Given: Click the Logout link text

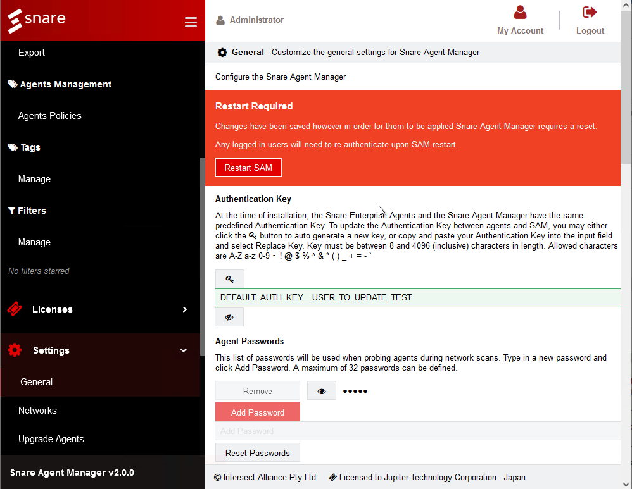Looking at the screenshot, I should (590, 30).
